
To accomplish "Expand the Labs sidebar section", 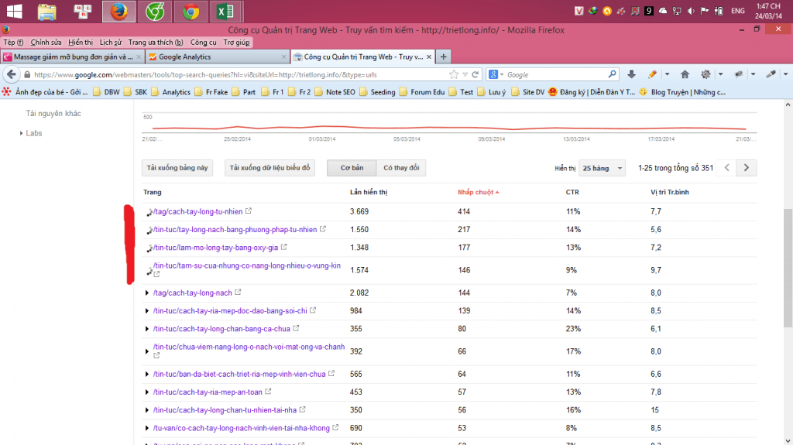I will coord(21,133).
